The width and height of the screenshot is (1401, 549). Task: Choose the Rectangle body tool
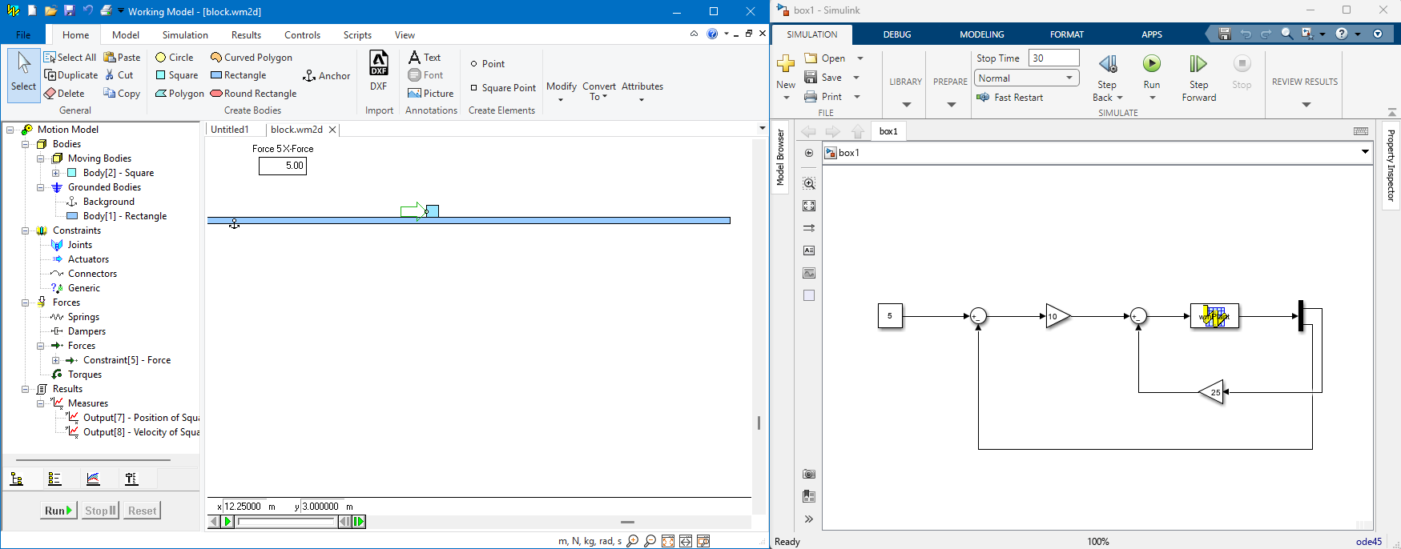click(238, 75)
